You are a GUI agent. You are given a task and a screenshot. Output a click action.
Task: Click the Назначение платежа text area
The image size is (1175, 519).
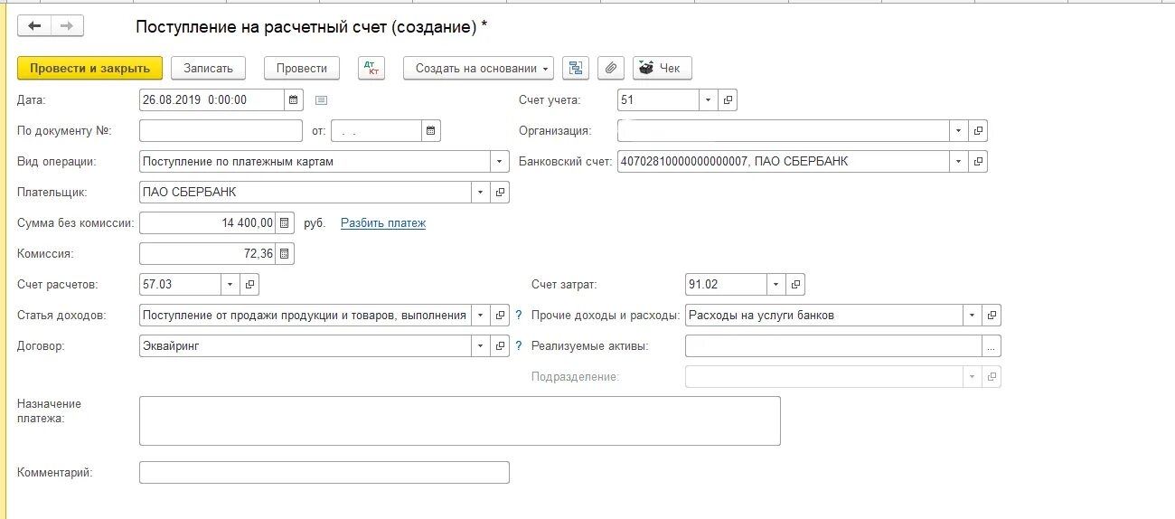pyautogui.click(x=460, y=420)
